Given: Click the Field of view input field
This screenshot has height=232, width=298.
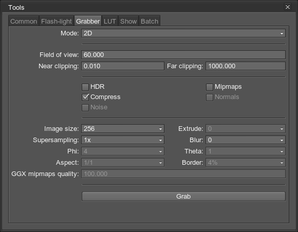Looking at the screenshot, I should 183,55.
